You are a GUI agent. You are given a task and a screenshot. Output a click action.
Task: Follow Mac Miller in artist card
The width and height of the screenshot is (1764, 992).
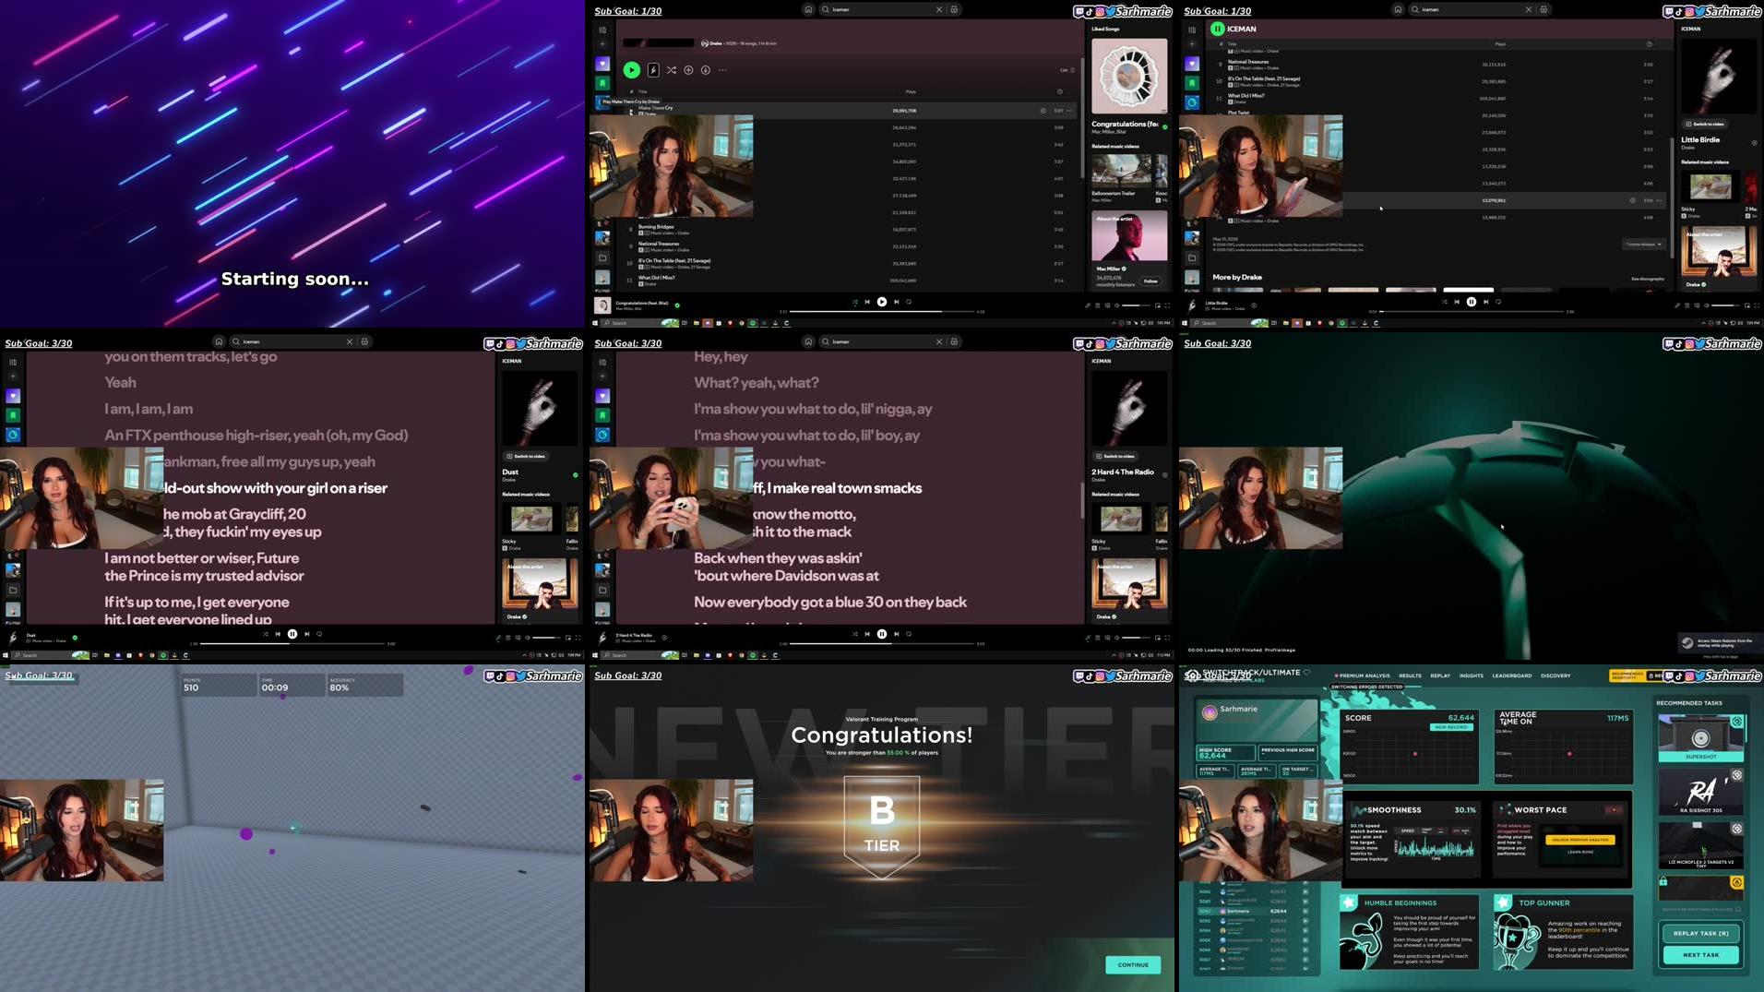(x=1150, y=281)
